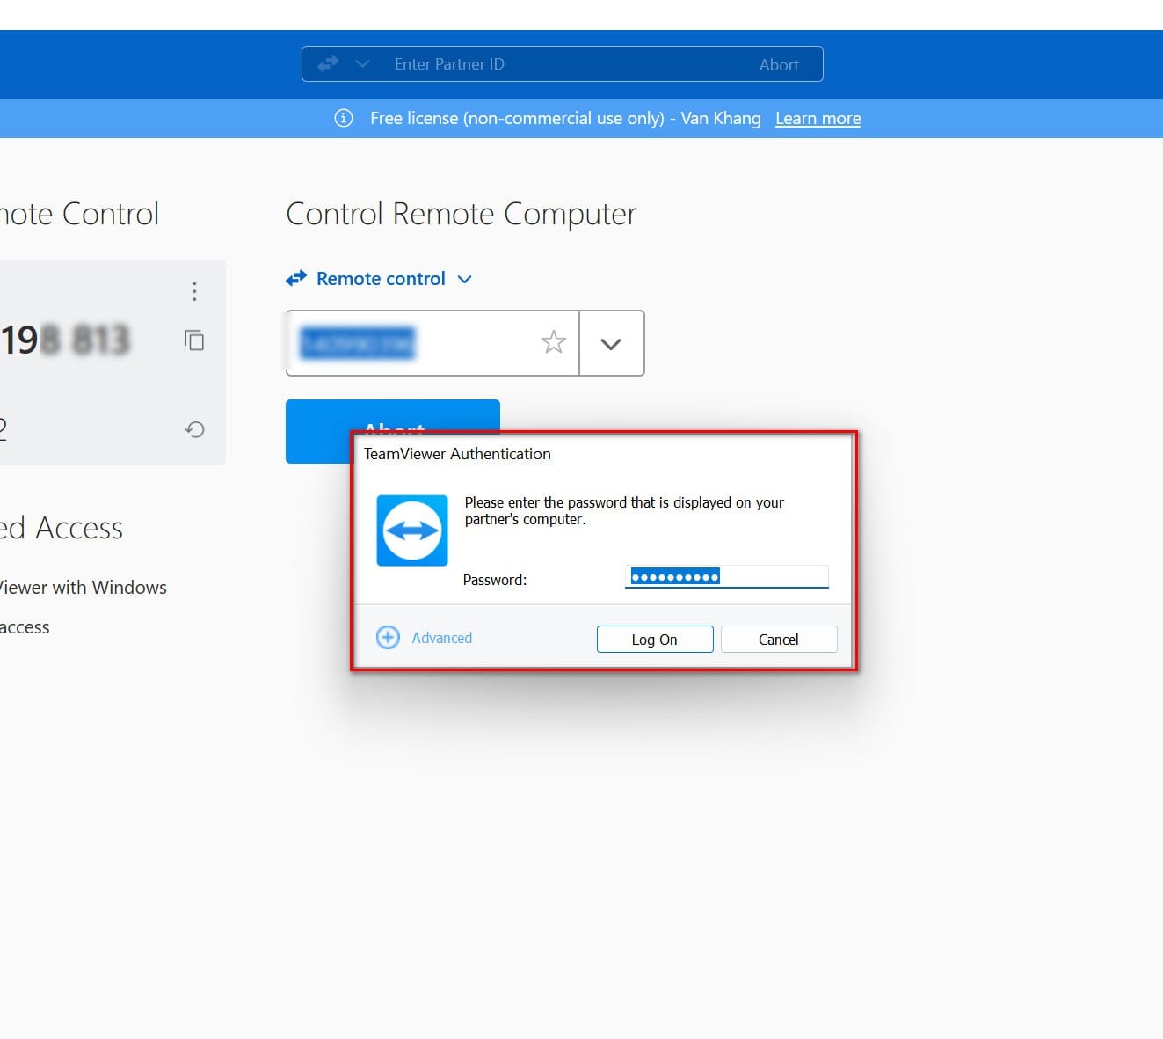Click the license text "Van Khang"

721,118
